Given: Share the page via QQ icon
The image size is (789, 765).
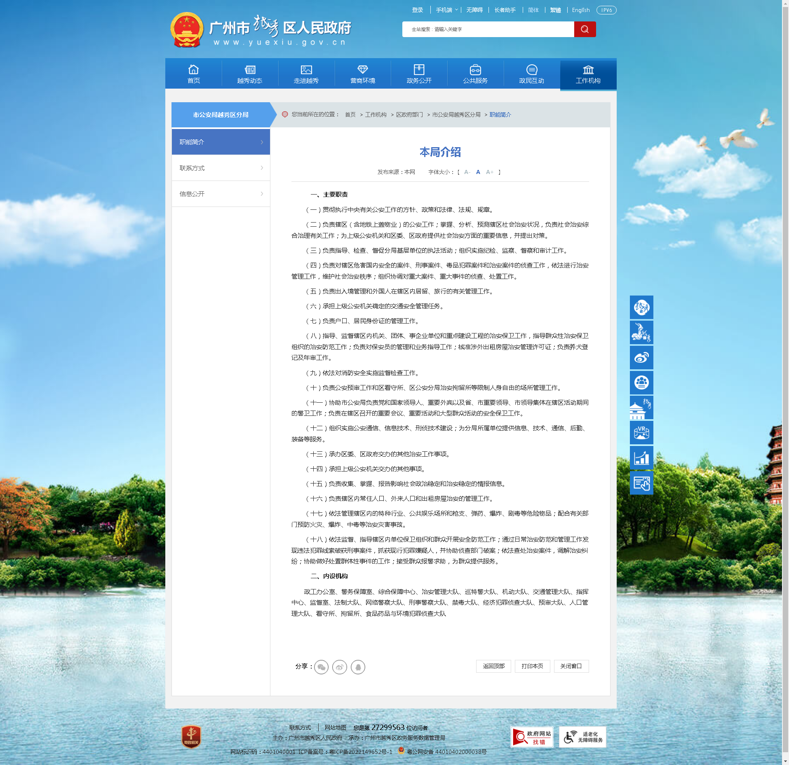Looking at the screenshot, I should pyautogui.click(x=358, y=667).
